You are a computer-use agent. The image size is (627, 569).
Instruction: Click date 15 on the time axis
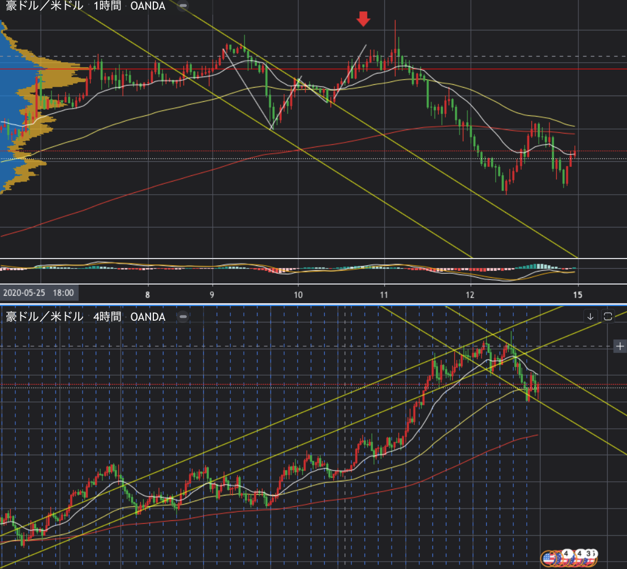point(578,295)
